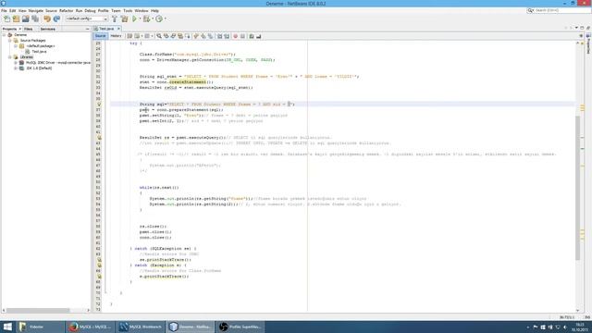Viewport: 592px width, 333px height.
Task: Open the Run Project dropdown arrow
Action: coord(140,18)
